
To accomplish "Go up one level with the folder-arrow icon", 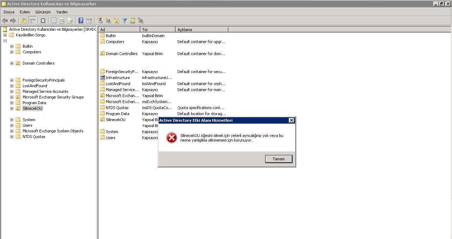I will (24, 21).
